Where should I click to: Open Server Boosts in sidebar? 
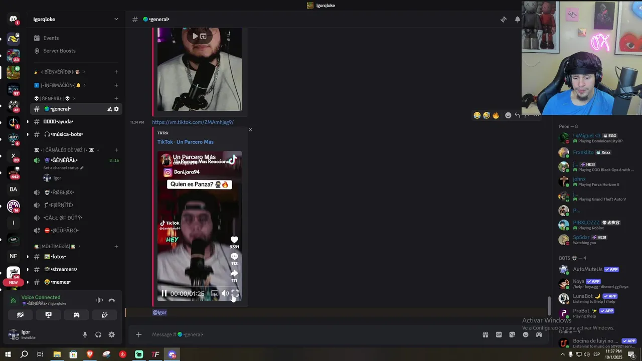click(x=76, y=51)
